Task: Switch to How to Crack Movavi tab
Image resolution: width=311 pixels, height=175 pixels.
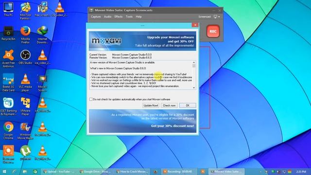Action: point(132,172)
